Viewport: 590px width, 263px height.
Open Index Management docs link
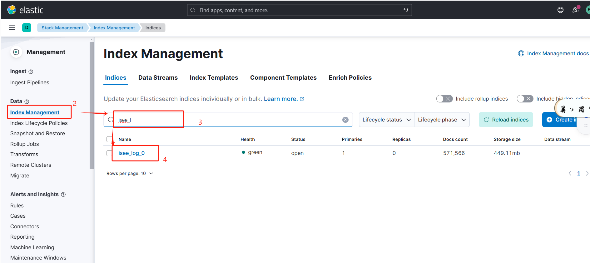pos(553,53)
